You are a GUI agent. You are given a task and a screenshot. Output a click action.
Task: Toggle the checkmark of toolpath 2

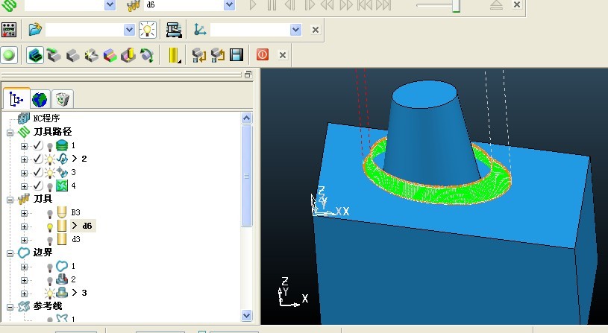point(37,159)
